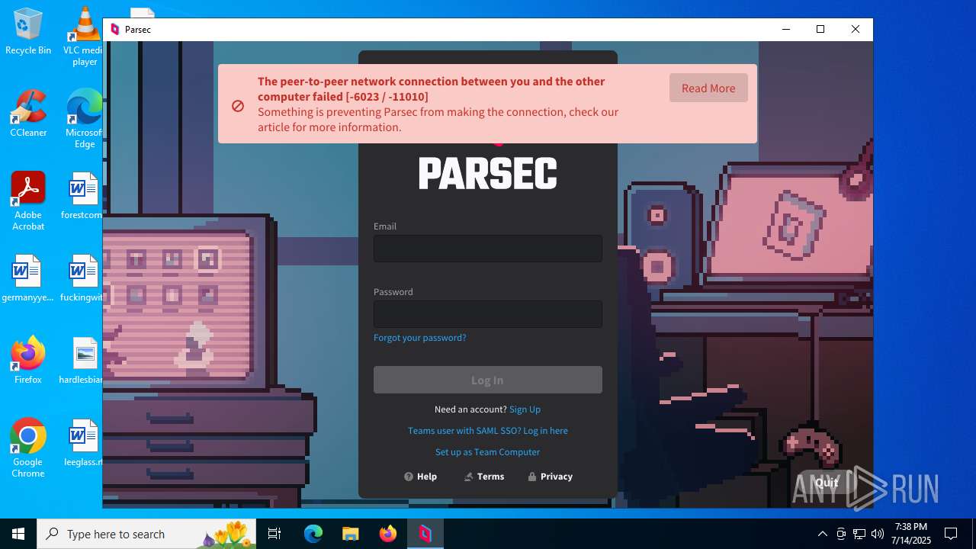Click the volume speaker tray icon
Image resolution: width=976 pixels, height=549 pixels.
point(878,534)
